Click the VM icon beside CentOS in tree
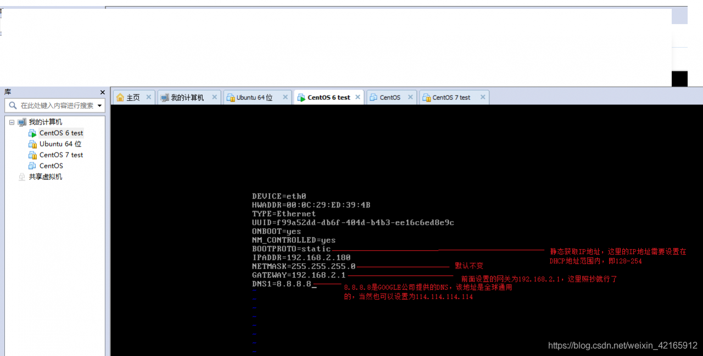 tap(33, 166)
